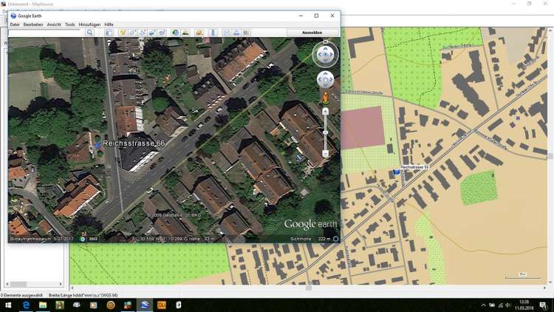The image size is (554, 312).
Task: Click the blue waypoint flag on MapSource map
Action: coord(397,172)
